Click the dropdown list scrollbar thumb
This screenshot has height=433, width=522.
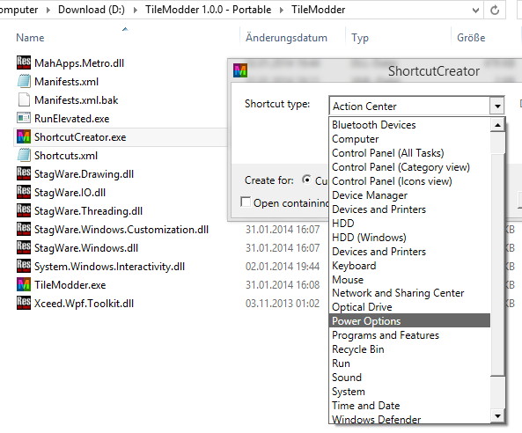497,265
